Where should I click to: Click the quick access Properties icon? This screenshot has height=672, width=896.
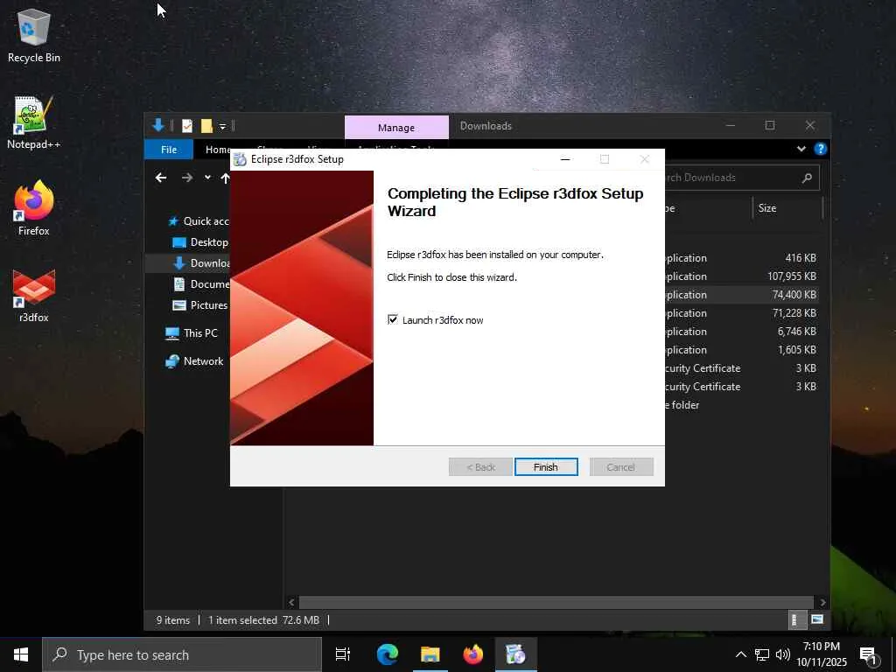click(187, 126)
